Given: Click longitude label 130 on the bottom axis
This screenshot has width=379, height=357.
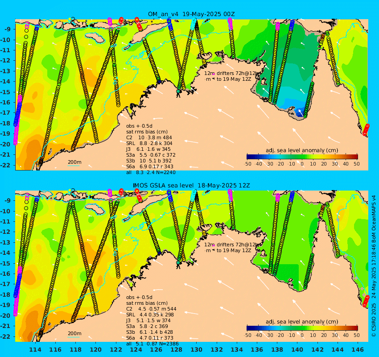Looking at the screenshot, I should pyautogui.click(x=196, y=350).
